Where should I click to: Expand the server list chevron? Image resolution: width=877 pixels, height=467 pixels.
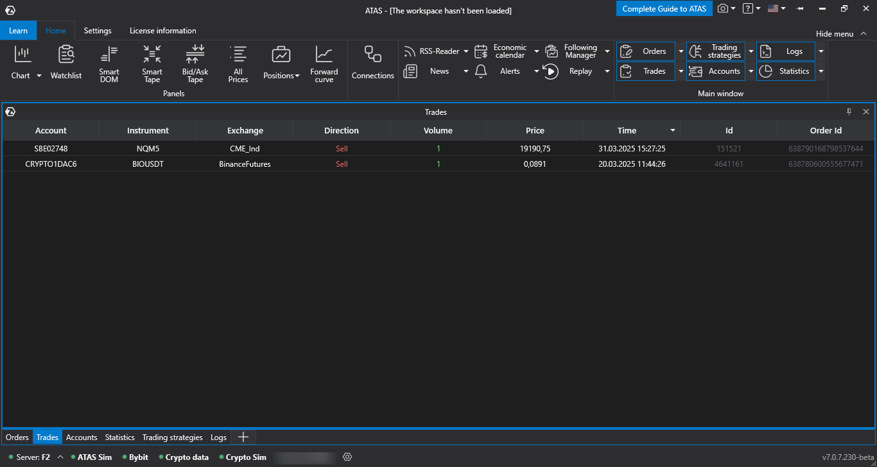[x=60, y=457]
